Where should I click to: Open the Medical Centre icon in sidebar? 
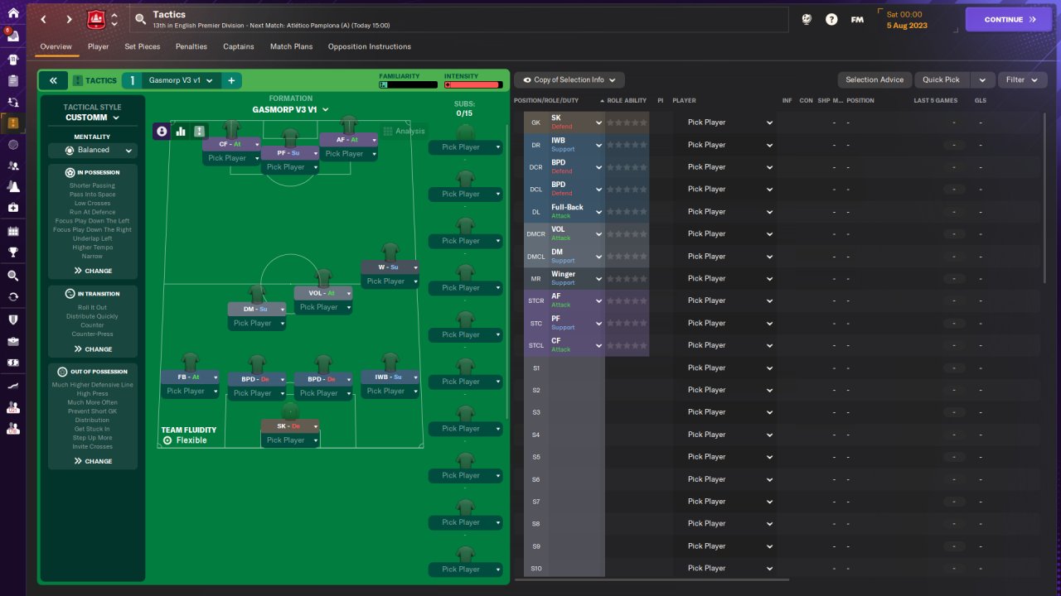click(12, 207)
